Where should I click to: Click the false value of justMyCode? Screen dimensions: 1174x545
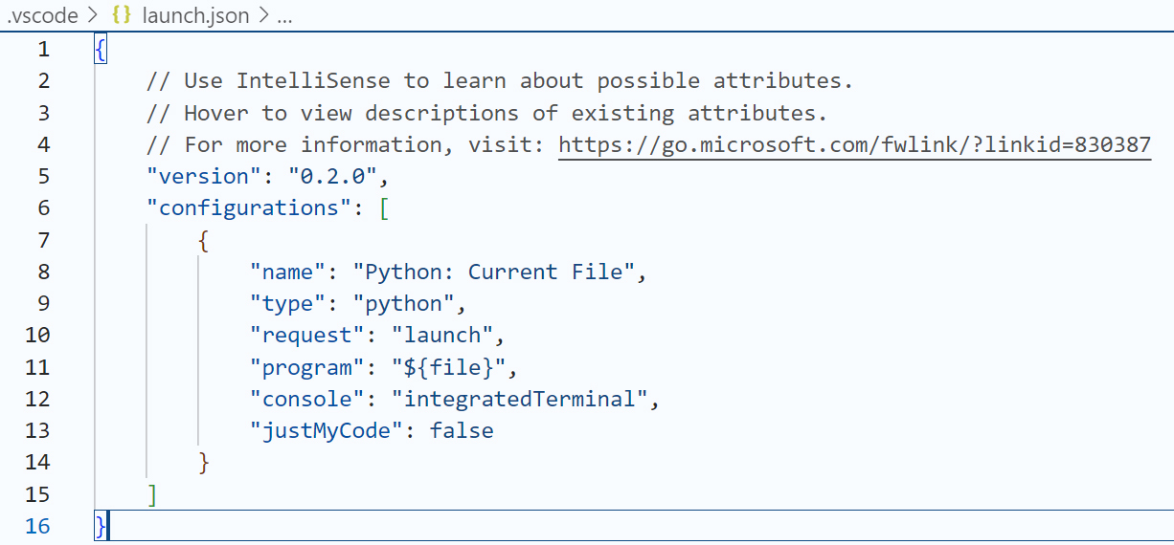(462, 431)
